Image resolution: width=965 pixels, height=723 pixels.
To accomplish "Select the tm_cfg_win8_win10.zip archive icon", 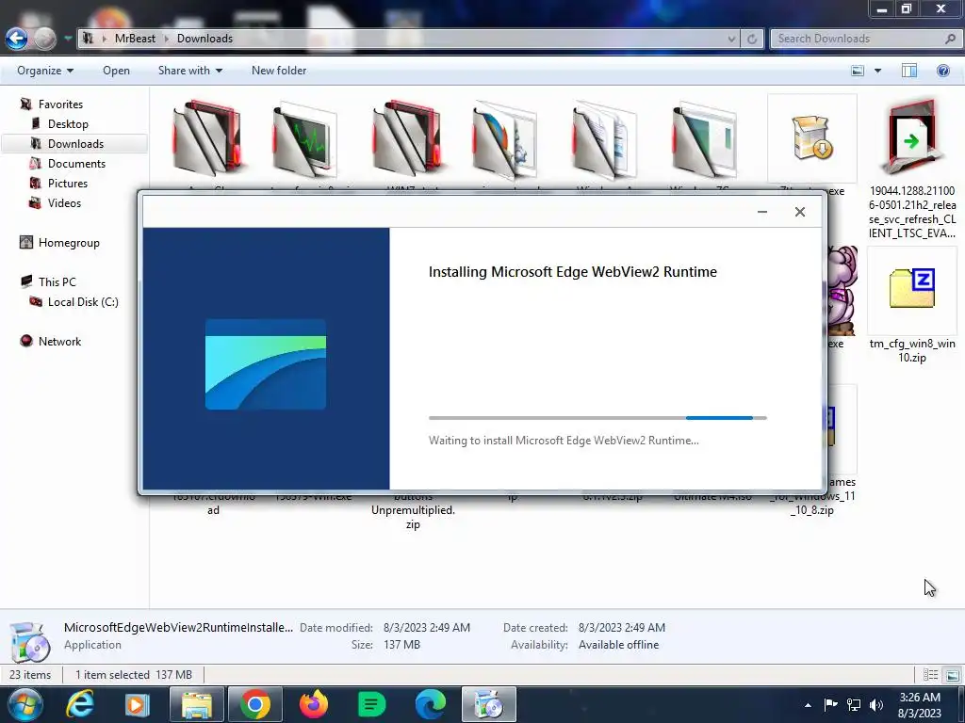I will pyautogui.click(x=912, y=288).
